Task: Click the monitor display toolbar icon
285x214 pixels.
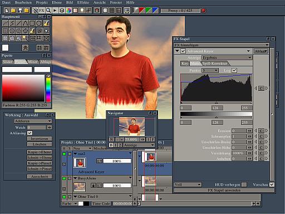Action: click(127, 11)
